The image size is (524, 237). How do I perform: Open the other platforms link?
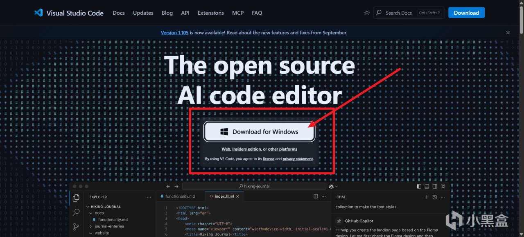point(282,149)
